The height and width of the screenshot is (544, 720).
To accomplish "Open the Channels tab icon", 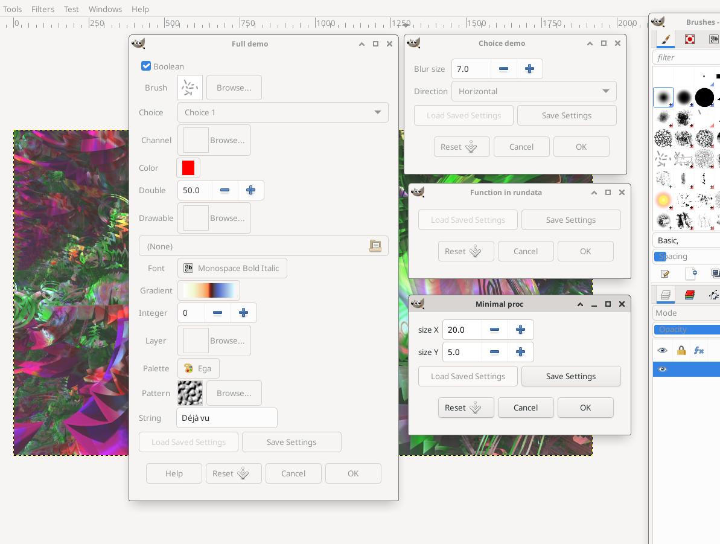I will [x=690, y=295].
